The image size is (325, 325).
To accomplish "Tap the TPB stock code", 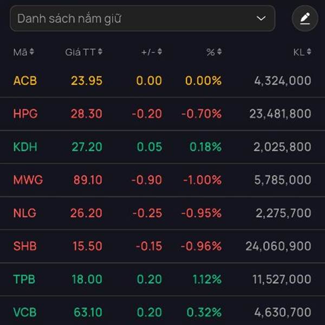I will pyautogui.click(x=25, y=279).
